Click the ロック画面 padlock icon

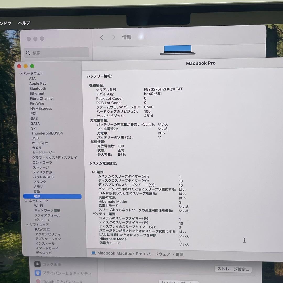[x=37, y=264]
